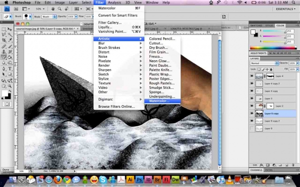Image resolution: width=300 pixels, height=187 pixels.
Task: Select the Hand tool in toolbox
Action: [x=3, y=86]
